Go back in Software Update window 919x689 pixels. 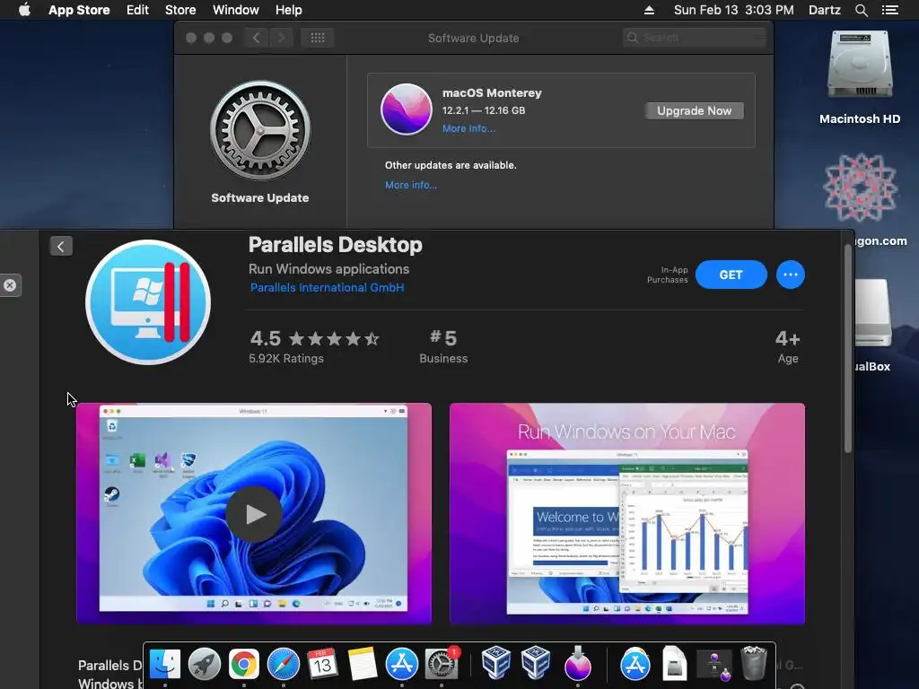click(256, 38)
